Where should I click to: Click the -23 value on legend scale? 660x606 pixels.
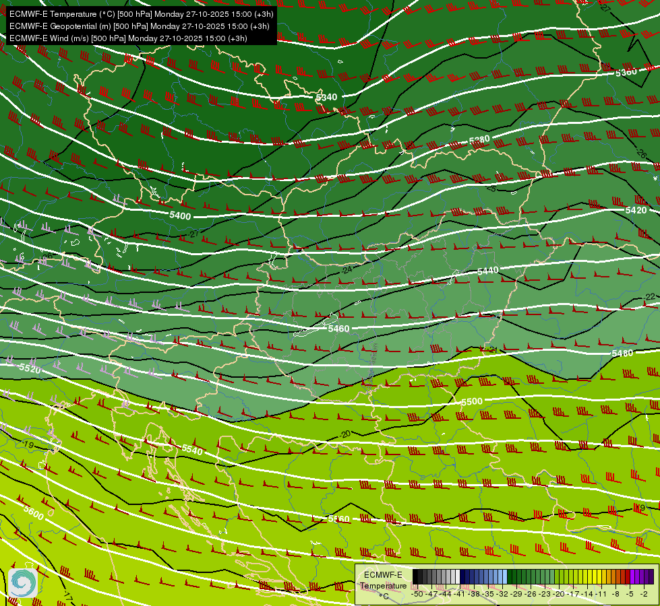click(x=545, y=594)
